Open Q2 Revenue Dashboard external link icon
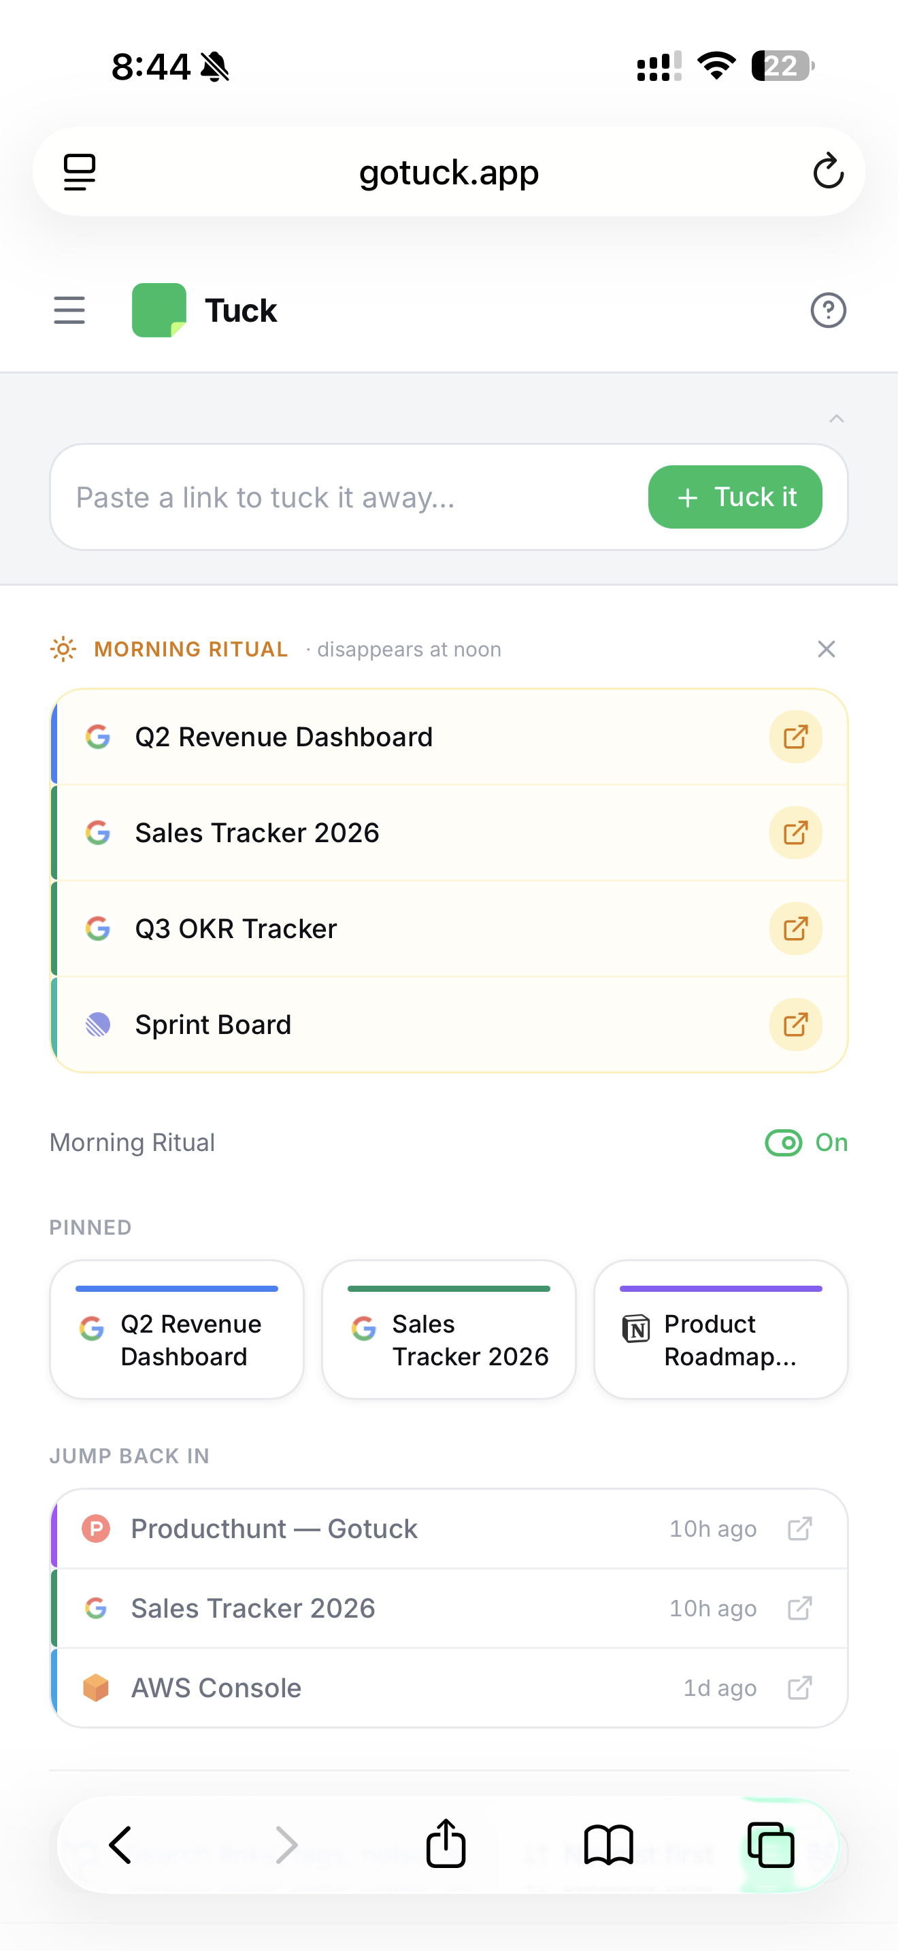898x1951 pixels. point(796,737)
